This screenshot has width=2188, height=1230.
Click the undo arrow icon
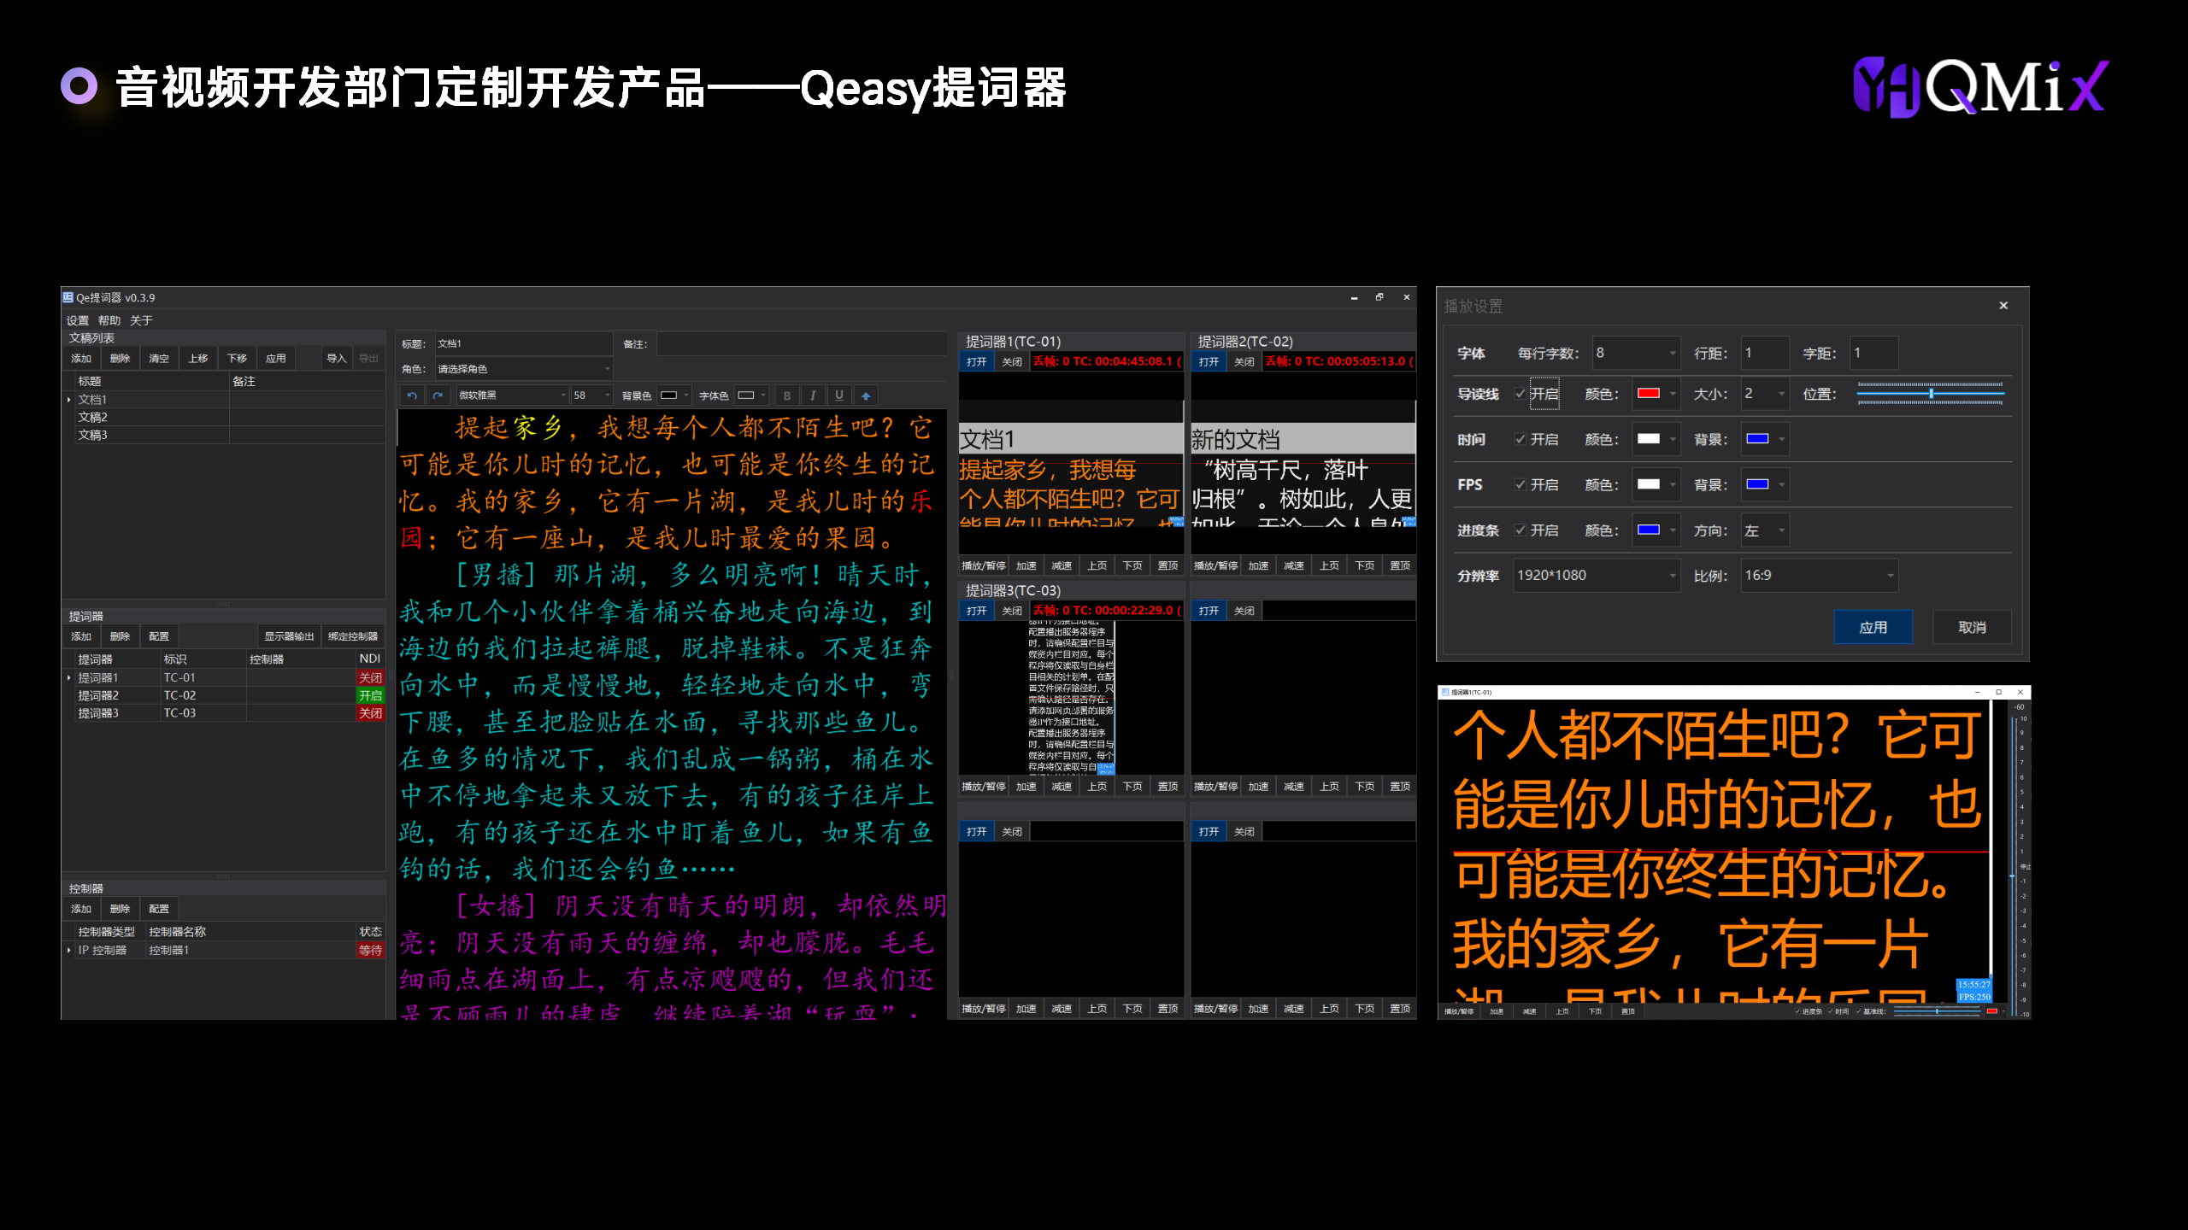pyautogui.click(x=412, y=395)
